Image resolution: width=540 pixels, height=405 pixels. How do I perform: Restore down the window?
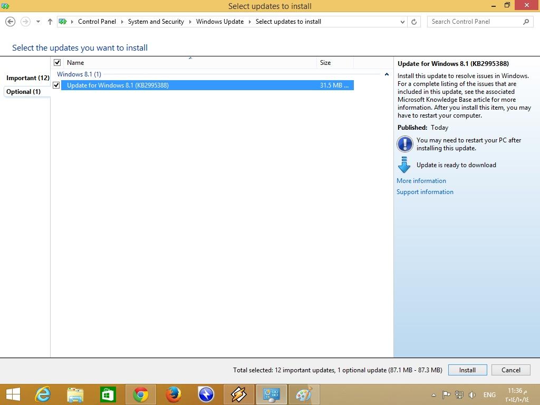click(507, 5)
